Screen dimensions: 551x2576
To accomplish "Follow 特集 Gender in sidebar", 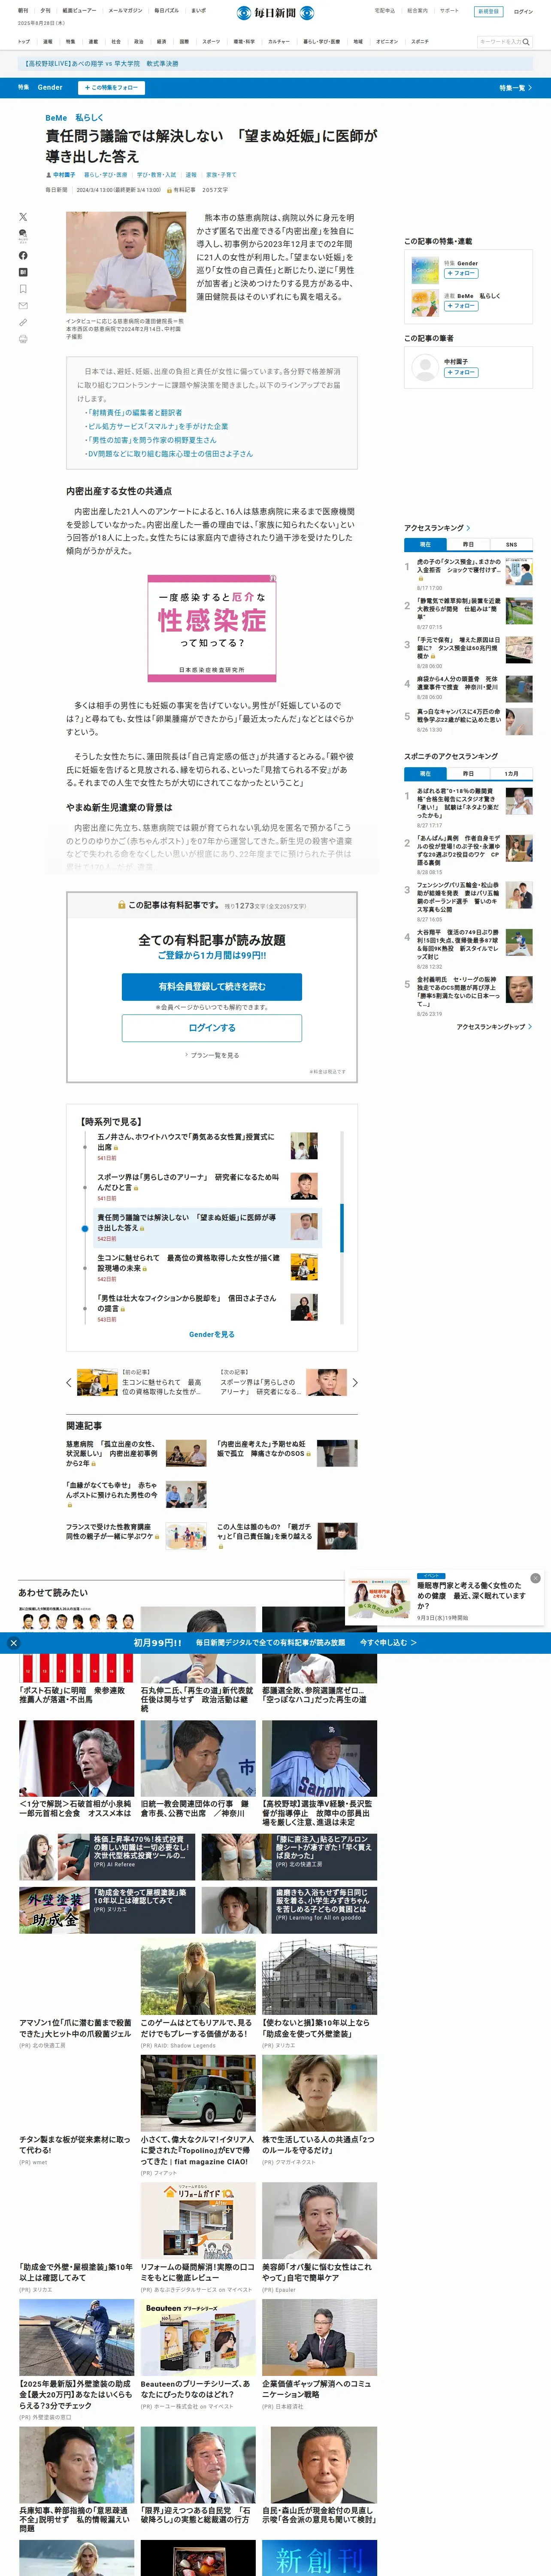I will (x=461, y=273).
